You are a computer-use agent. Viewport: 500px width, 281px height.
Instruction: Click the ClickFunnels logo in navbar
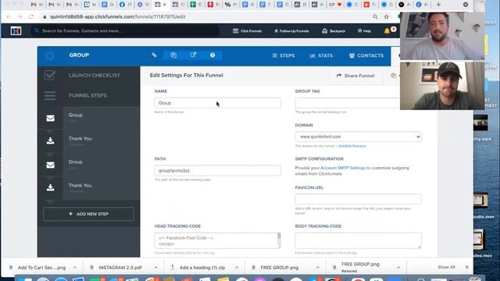pyautogui.click(x=16, y=31)
